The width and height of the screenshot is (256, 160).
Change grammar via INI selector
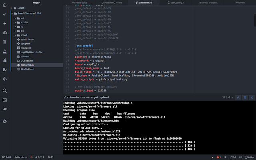click(240, 157)
